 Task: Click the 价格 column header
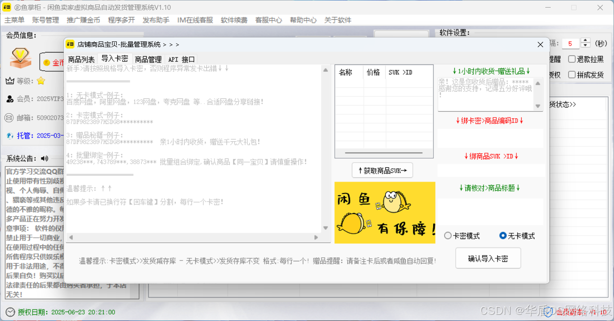point(375,73)
